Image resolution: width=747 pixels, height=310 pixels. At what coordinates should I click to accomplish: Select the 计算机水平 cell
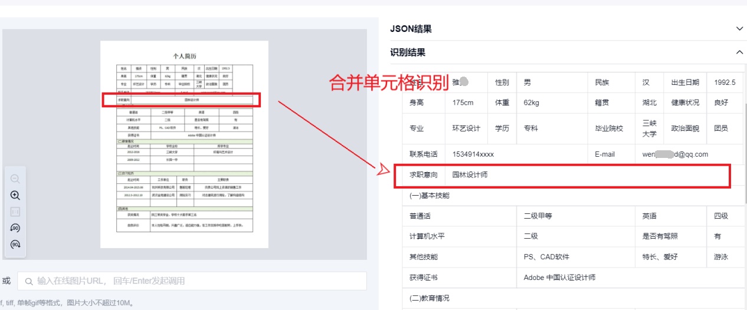[460, 236]
